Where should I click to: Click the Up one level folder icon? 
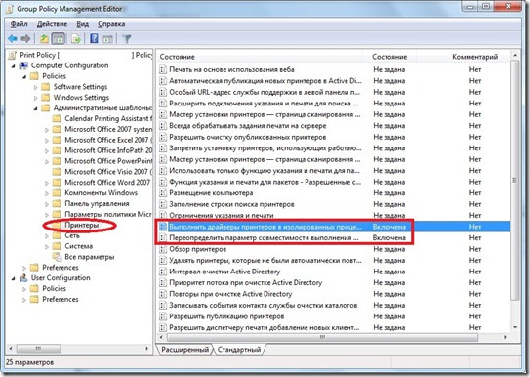[x=44, y=39]
